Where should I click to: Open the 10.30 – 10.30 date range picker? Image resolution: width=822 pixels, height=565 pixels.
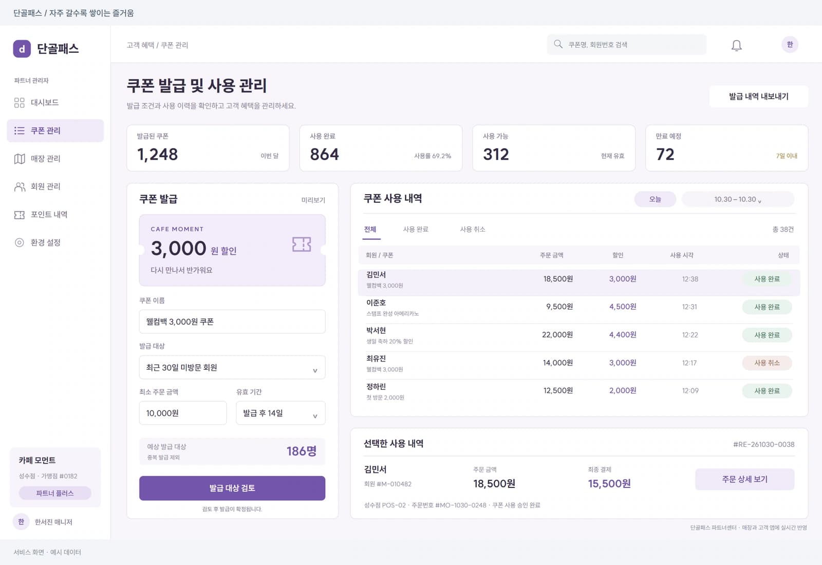(x=738, y=199)
